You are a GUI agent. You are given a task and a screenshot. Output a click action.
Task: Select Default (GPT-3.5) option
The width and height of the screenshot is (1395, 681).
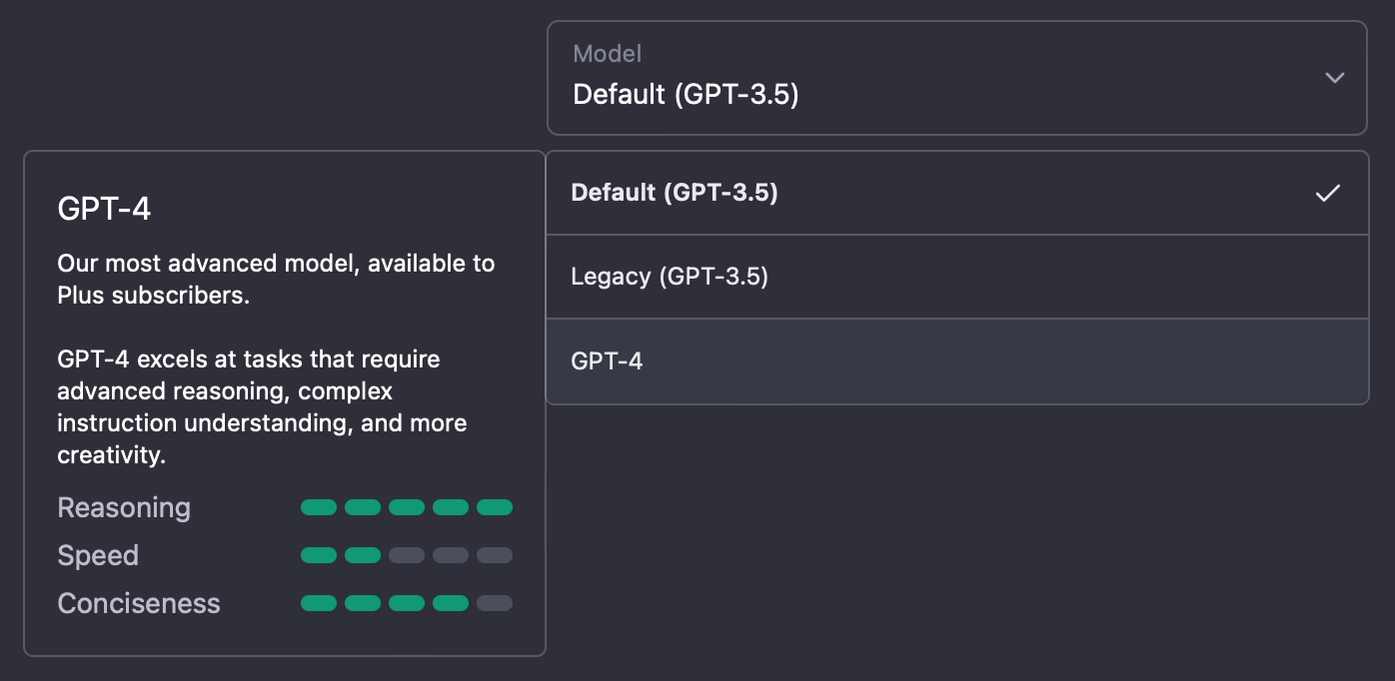(x=956, y=193)
